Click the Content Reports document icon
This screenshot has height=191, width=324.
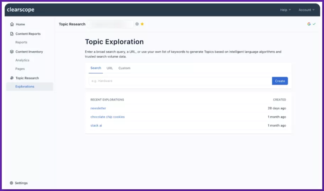tap(12, 34)
